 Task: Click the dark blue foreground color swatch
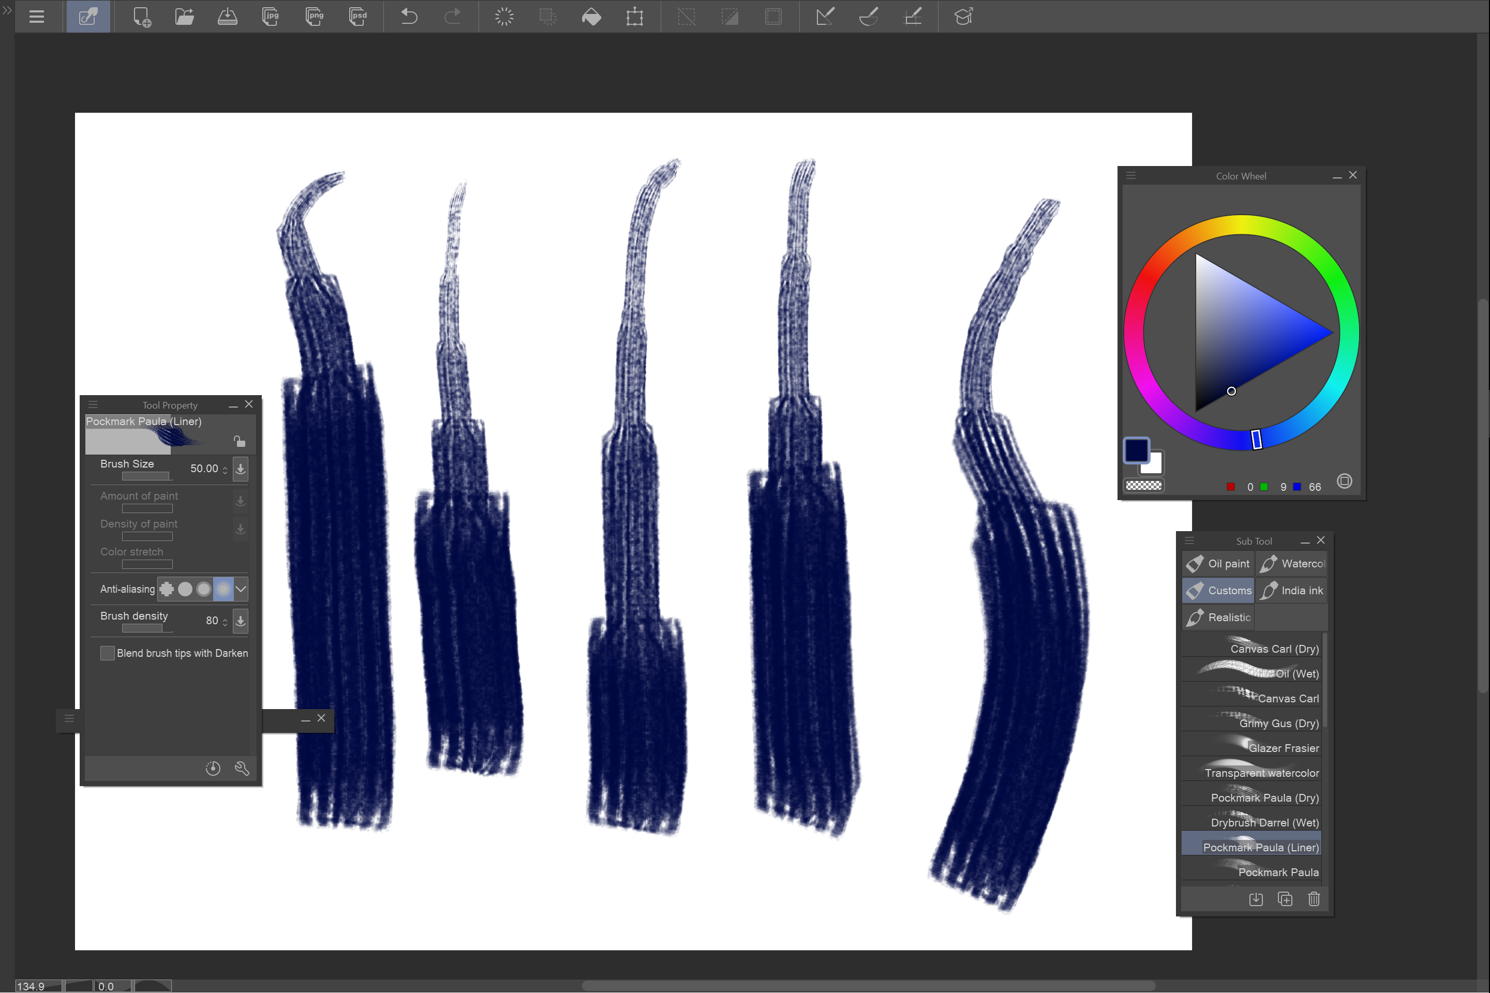1136,449
